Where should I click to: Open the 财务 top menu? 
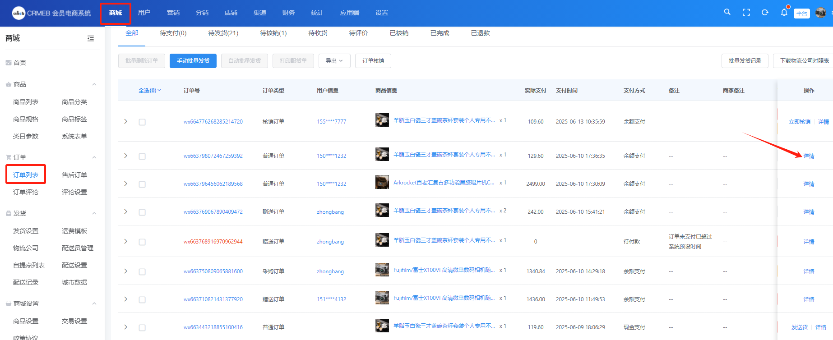pos(288,13)
